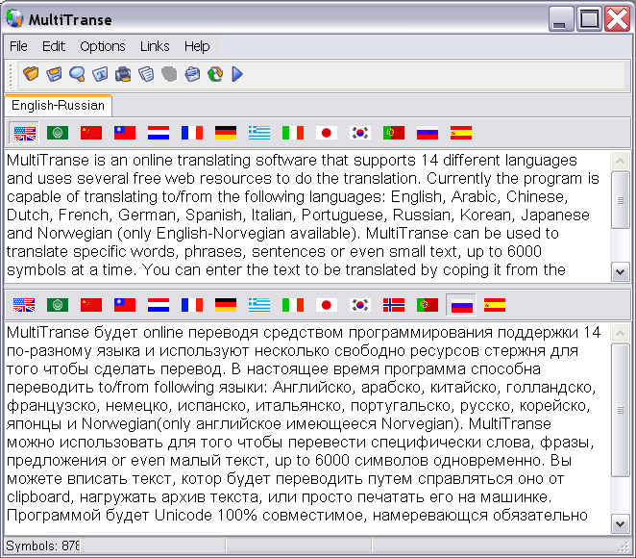Image resolution: width=636 pixels, height=558 pixels.
Task: Print using the printer toolbar icon
Action: point(123,74)
